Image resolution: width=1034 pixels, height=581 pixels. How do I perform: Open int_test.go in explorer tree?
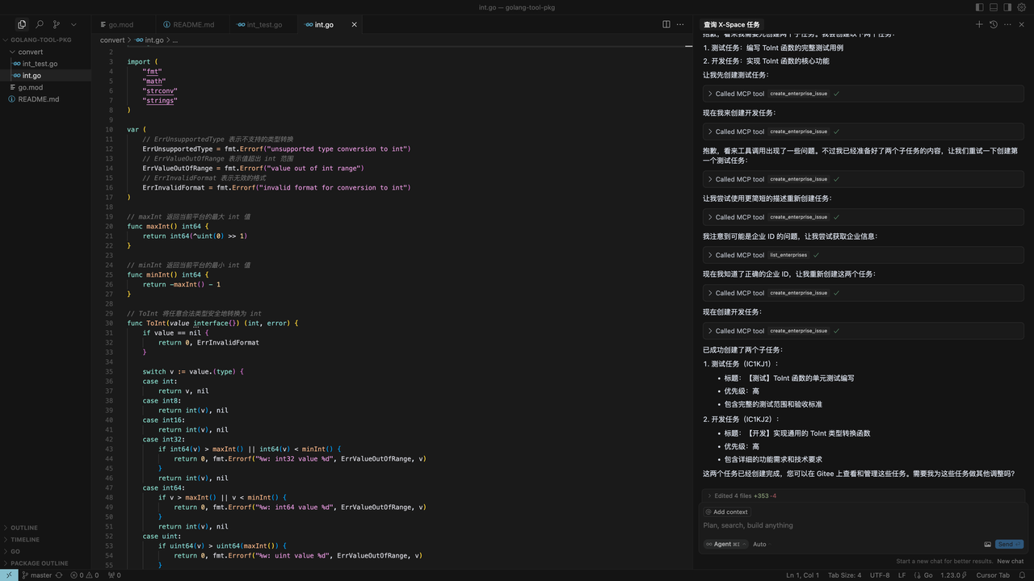click(x=45, y=64)
